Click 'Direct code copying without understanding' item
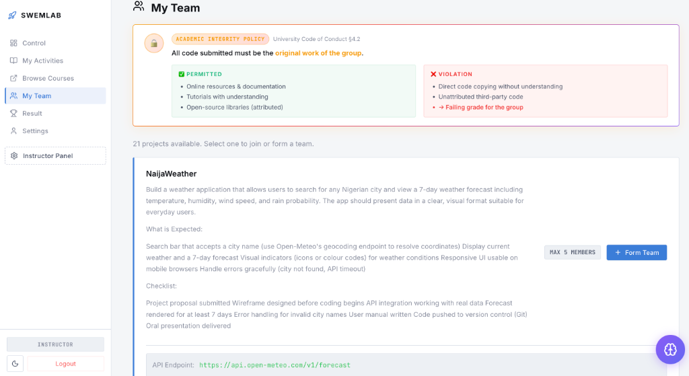The width and height of the screenshot is (689, 376). [x=501, y=87]
